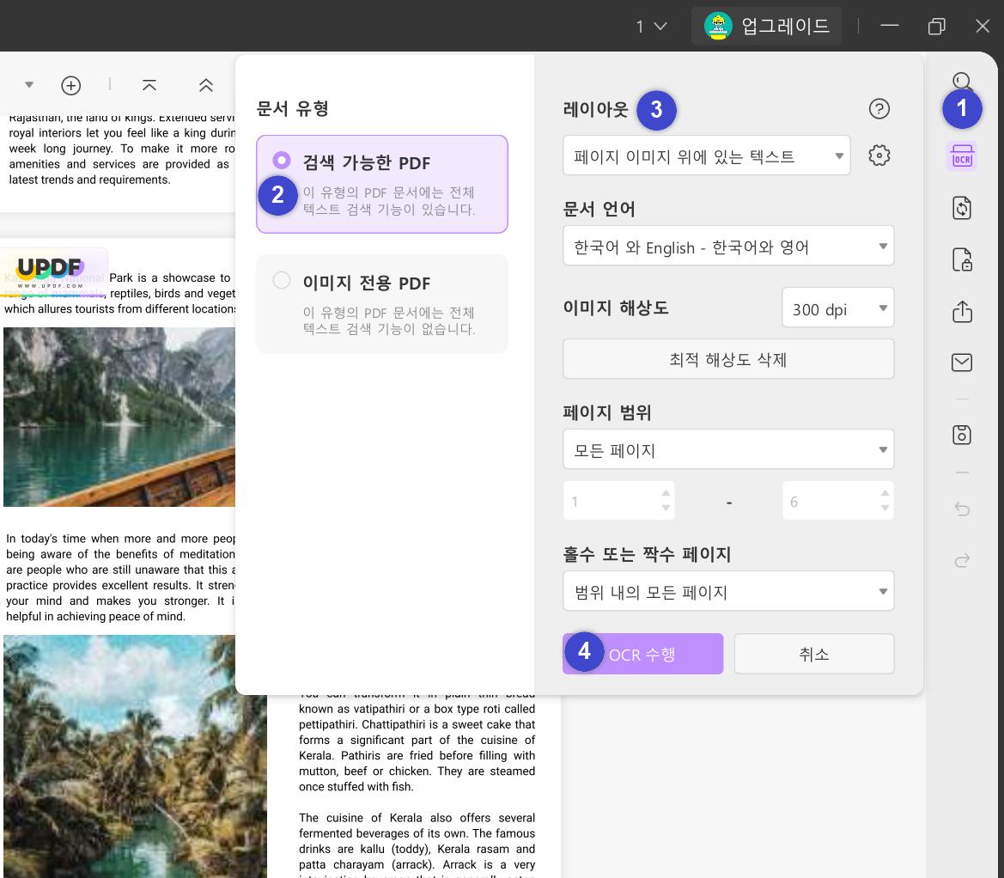
Task: Increase the start page with the up stepper
Action: (666, 493)
